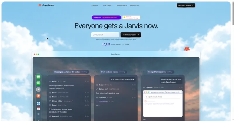The height and width of the screenshot is (121, 234).
Task: Click the pencil icon beside Edited text
Action: [97, 89]
